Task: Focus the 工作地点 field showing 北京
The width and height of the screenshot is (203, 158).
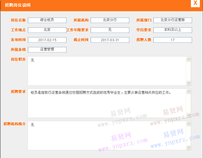Action: coord(47,30)
